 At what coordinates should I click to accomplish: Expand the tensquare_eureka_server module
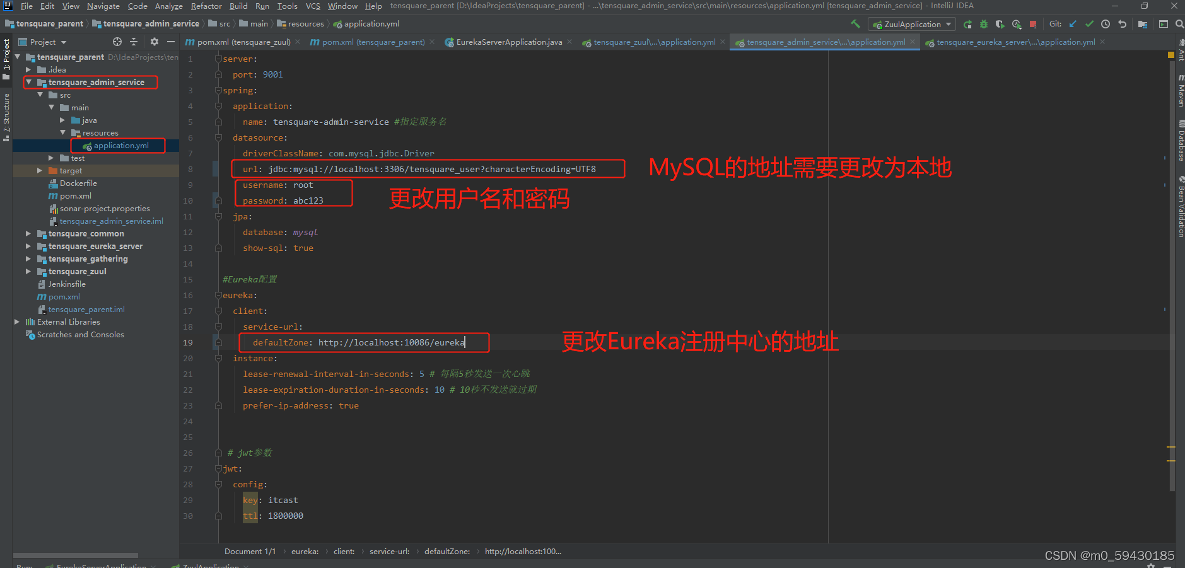tap(28, 246)
